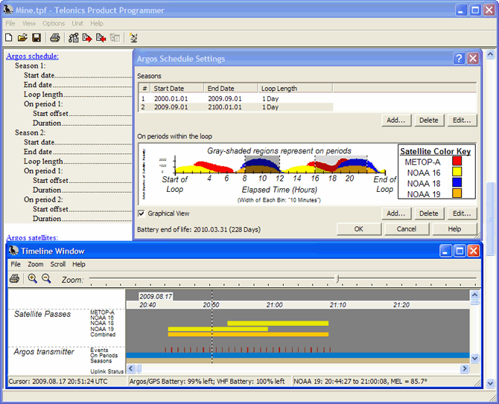Viewport: 499px width, 404px height.
Task: Follow the Argos schedule link
Action: (33, 57)
